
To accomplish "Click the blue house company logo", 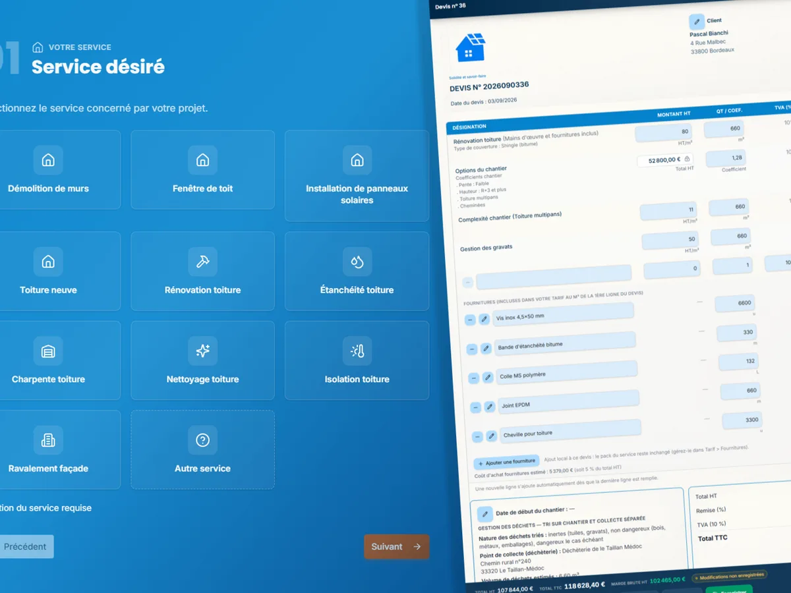I will click(470, 47).
